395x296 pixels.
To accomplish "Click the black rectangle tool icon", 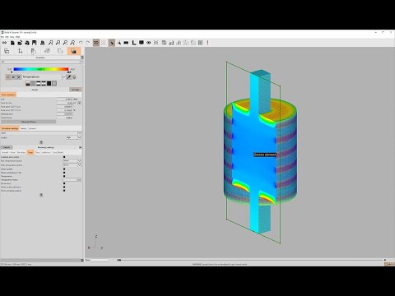I will [x=126, y=43].
